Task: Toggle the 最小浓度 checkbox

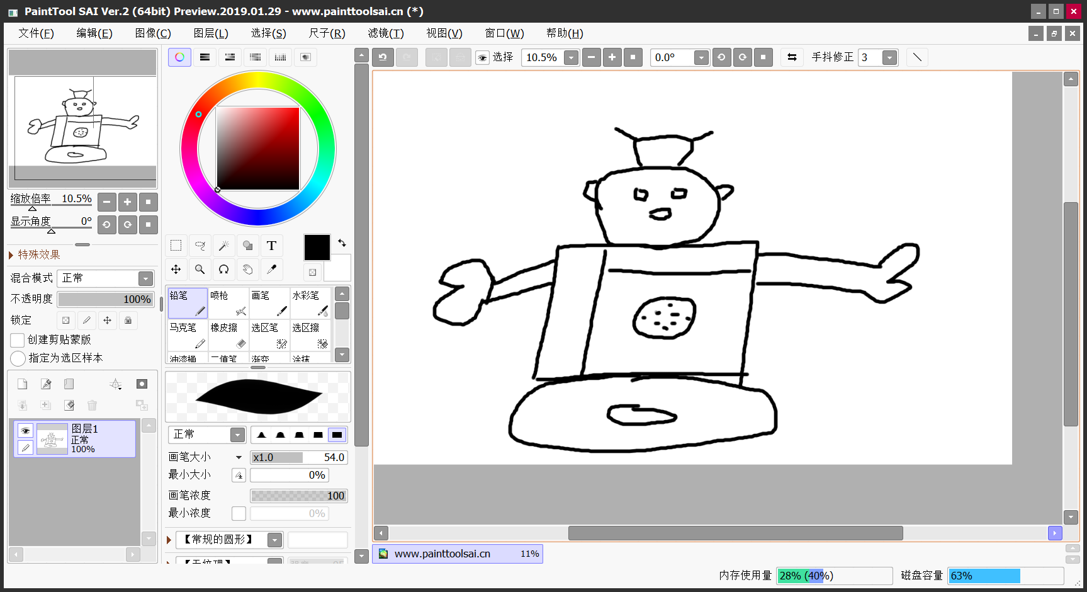Action: point(239,513)
